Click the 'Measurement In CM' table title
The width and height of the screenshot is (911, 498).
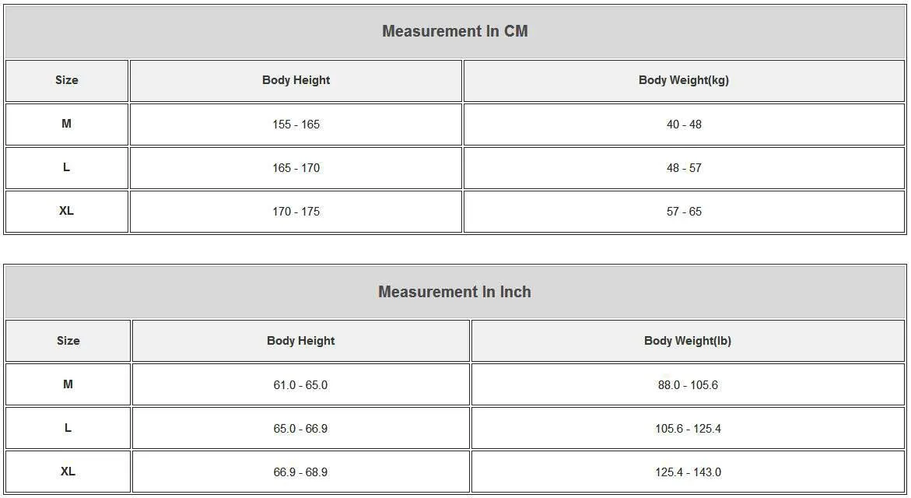[x=455, y=32]
